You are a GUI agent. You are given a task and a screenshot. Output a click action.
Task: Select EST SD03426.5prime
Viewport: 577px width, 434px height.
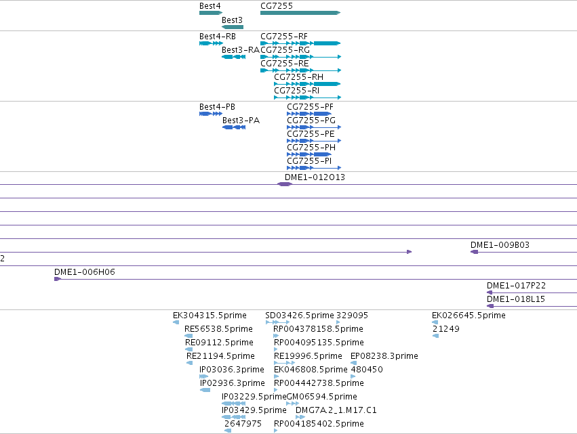(300, 316)
